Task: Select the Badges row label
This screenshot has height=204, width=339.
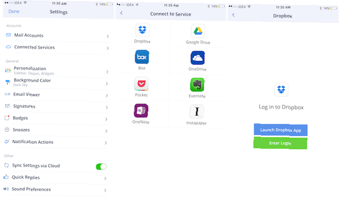Action: [x=20, y=118]
